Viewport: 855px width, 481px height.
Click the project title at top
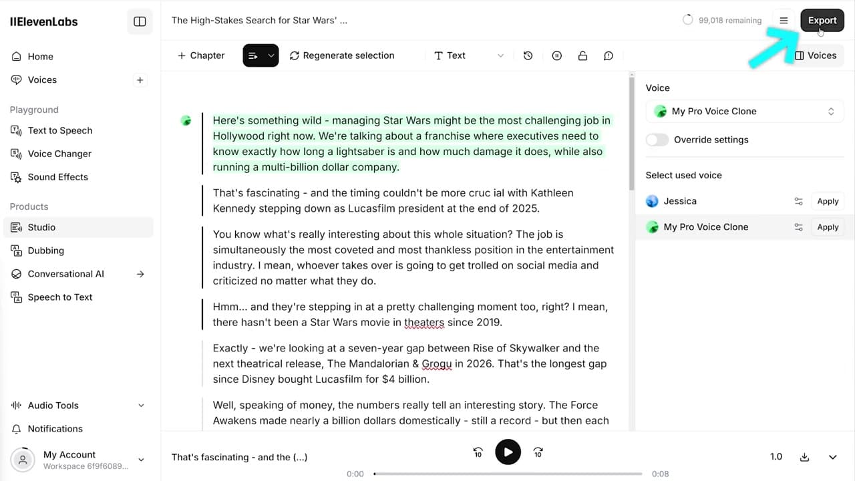(259, 21)
